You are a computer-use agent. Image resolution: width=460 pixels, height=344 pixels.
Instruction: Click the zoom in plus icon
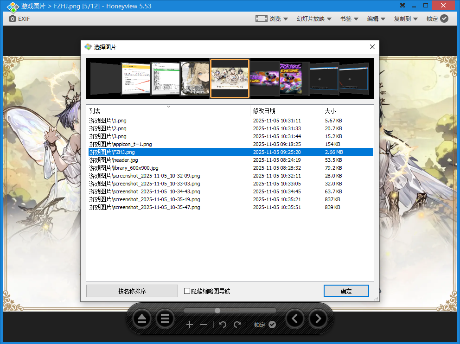pos(190,325)
